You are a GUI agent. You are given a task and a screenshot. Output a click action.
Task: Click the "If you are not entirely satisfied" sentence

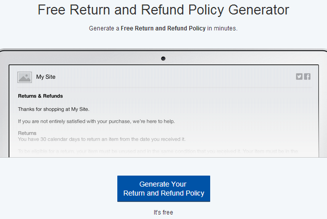[x=96, y=121]
